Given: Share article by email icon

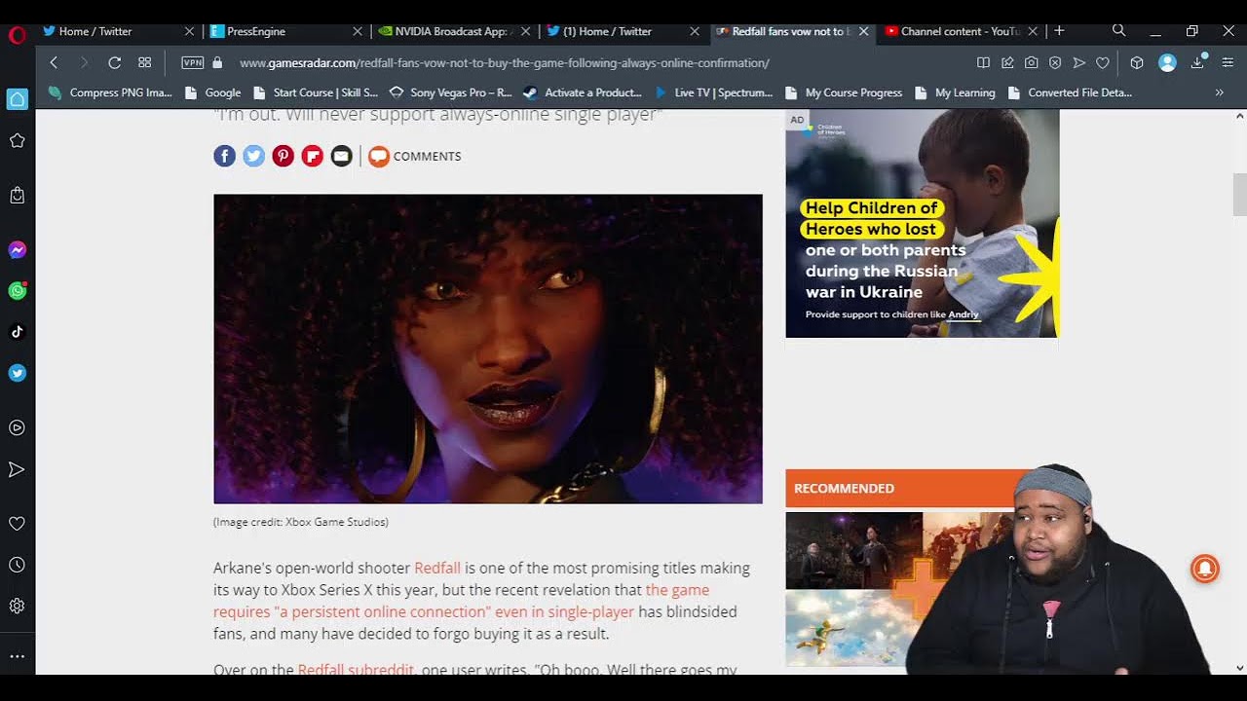Looking at the screenshot, I should pyautogui.click(x=341, y=156).
